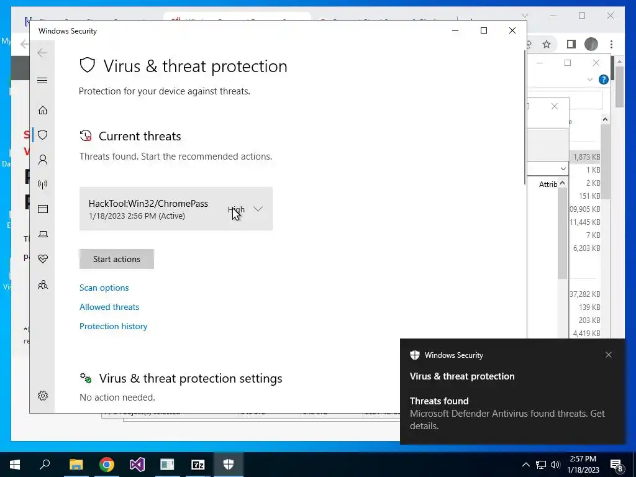
Task: Select the 6,203 KB size cell
Action: coord(586,248)
